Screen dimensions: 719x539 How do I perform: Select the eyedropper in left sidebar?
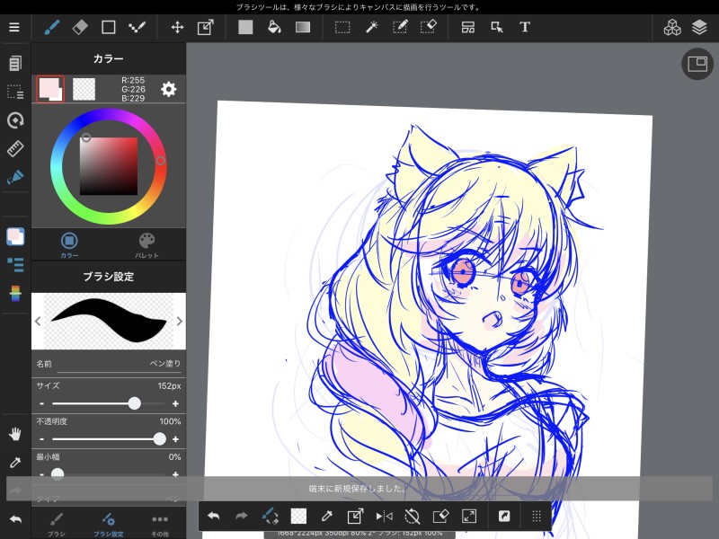pyautogui.click(x=15, y=463)
